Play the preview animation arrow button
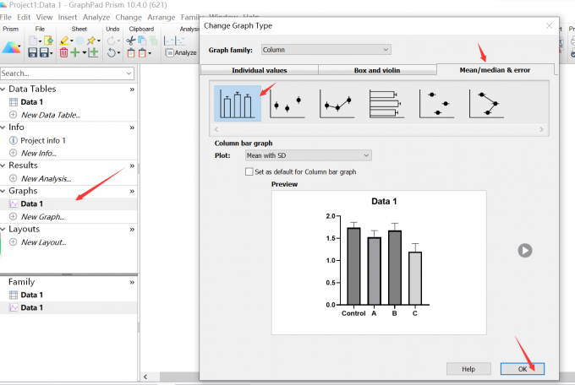 coord(525,250)
